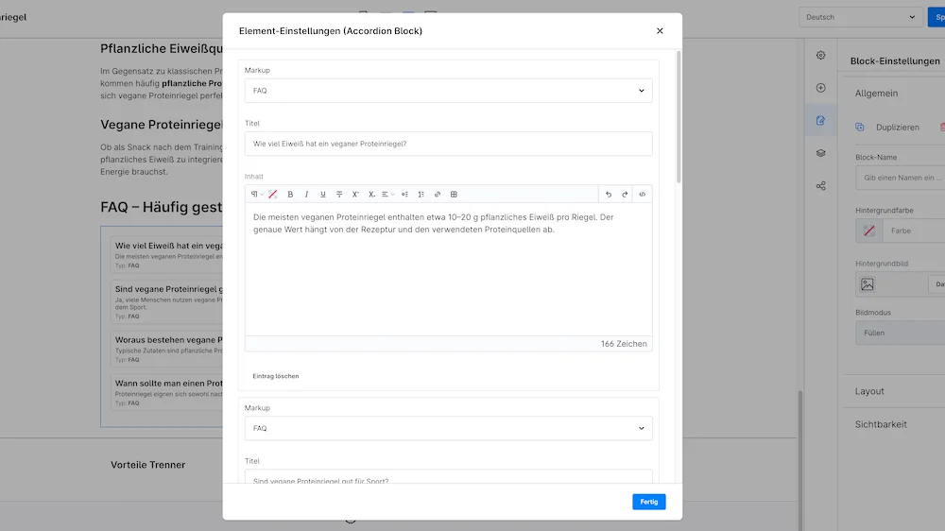Open the paragraph format dropdown in editor toolbar
The image size is (945, 531).
click(257, 194)
